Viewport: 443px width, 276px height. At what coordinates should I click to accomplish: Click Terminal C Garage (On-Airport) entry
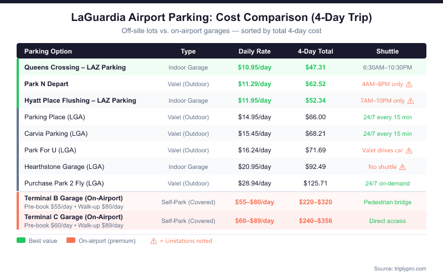(74, 217)
